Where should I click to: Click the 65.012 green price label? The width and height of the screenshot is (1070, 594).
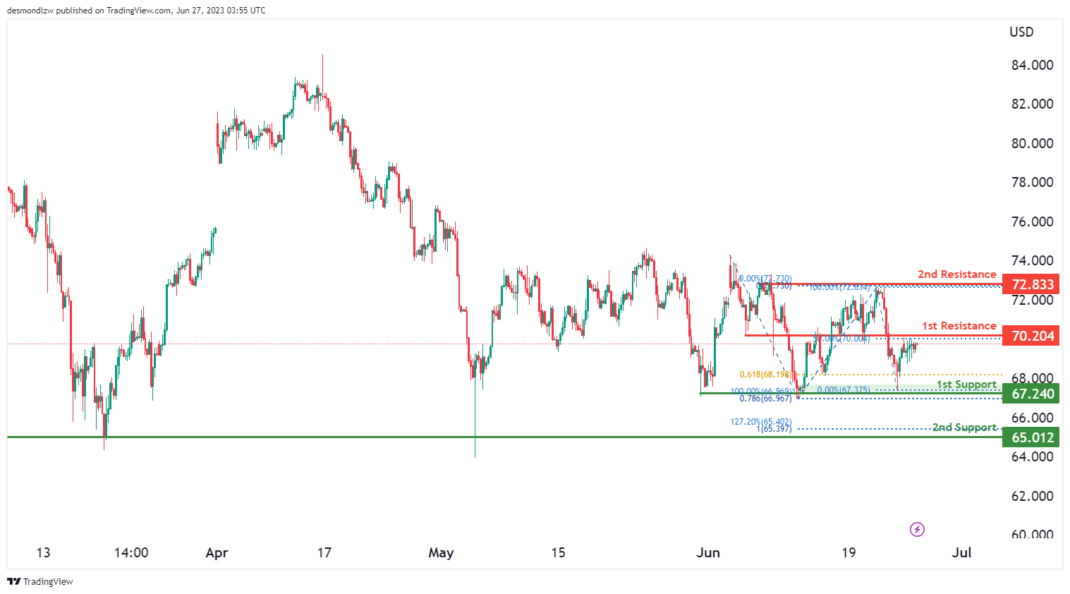[x=1031, y=437]
